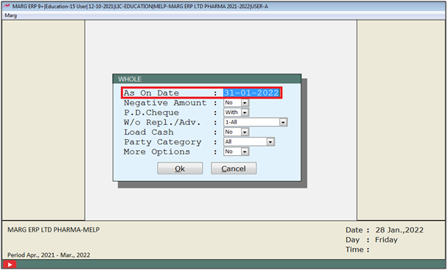The height and width of the screenshot is (270, 448).
Task: Open the Marg menu
Action: (x=11, y=15)
